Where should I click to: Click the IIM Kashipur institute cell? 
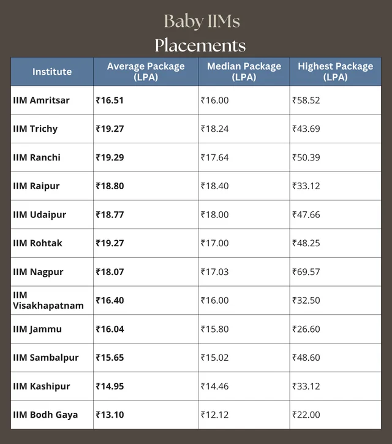tap(42, 386)
